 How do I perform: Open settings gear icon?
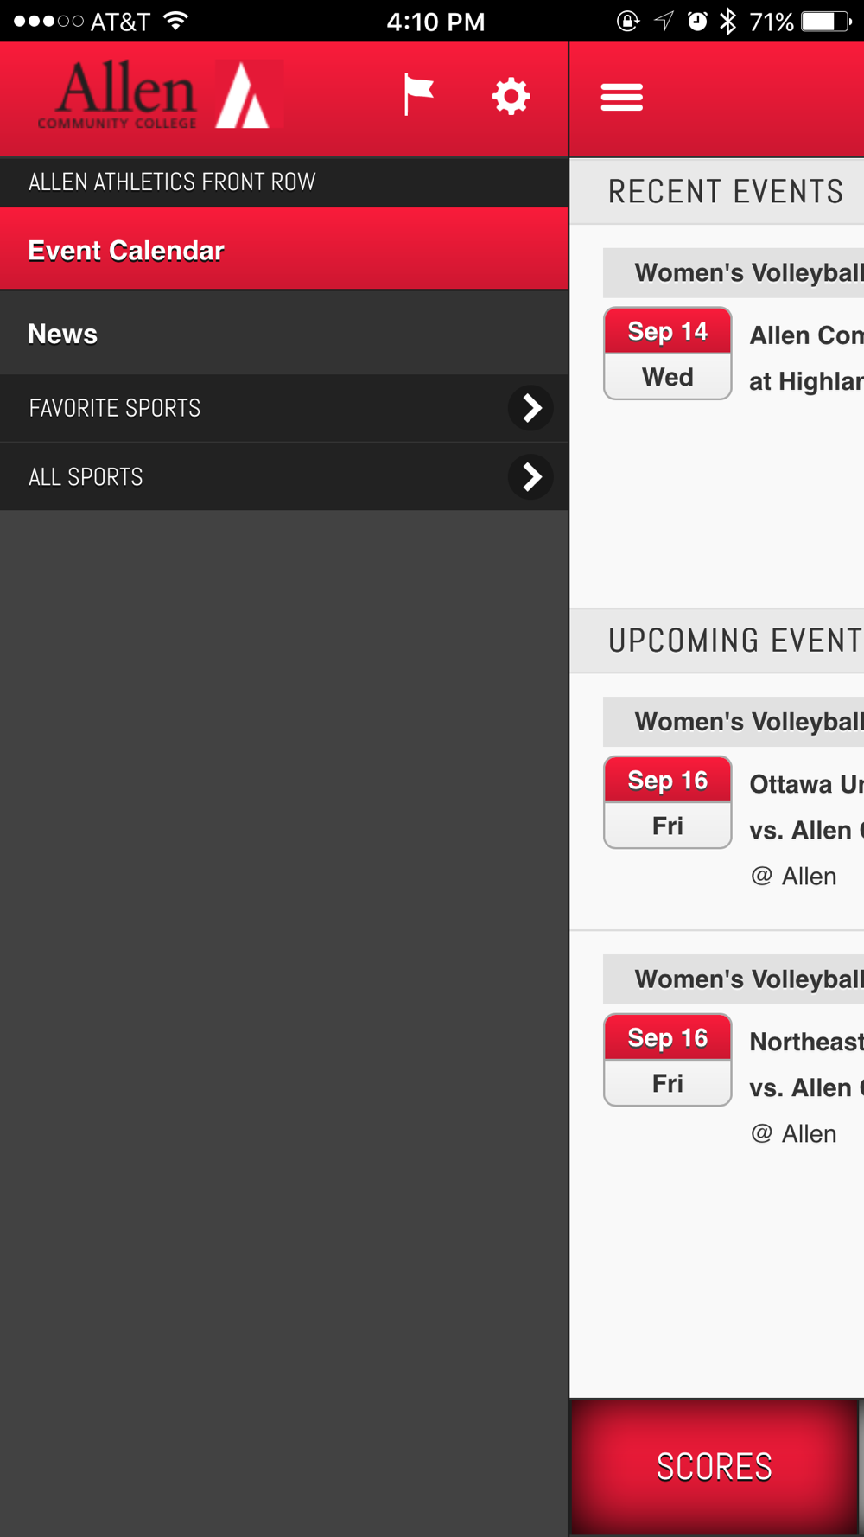click(511, 95)
